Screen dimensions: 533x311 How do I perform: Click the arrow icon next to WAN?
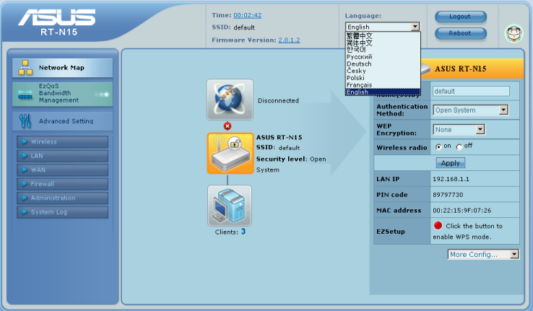(25, 170)
